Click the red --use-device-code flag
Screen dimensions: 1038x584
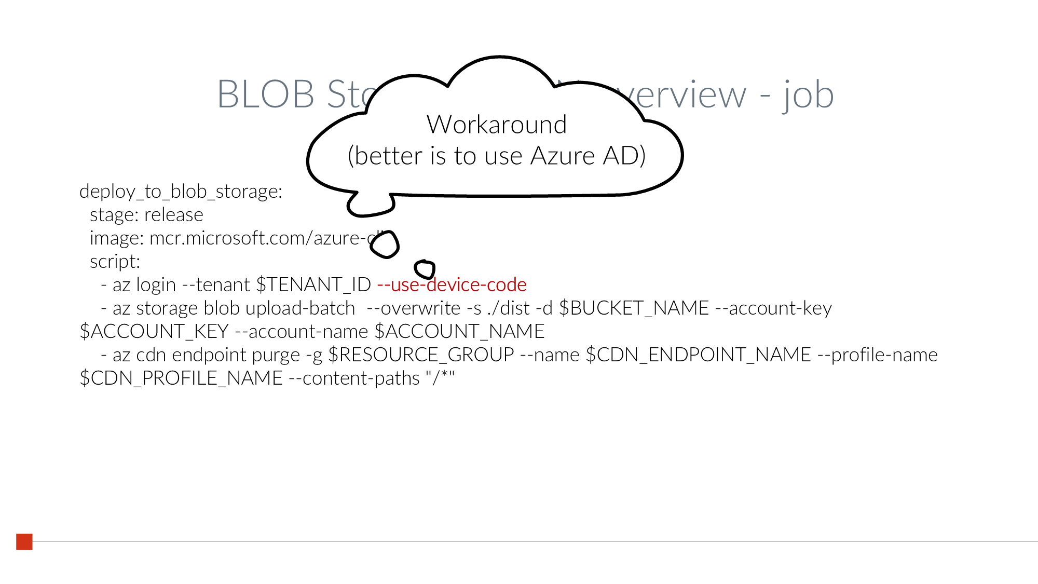tap(452, 284)
